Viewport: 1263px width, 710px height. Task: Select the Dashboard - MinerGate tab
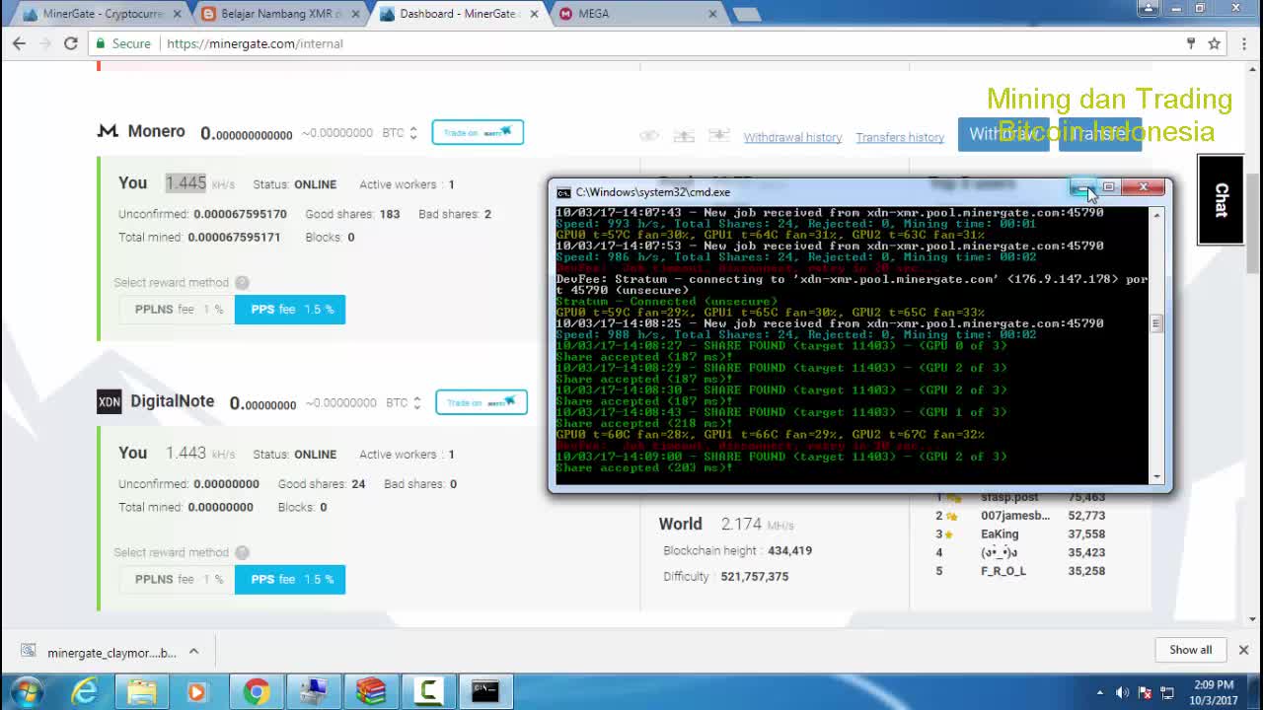point(459,14)
